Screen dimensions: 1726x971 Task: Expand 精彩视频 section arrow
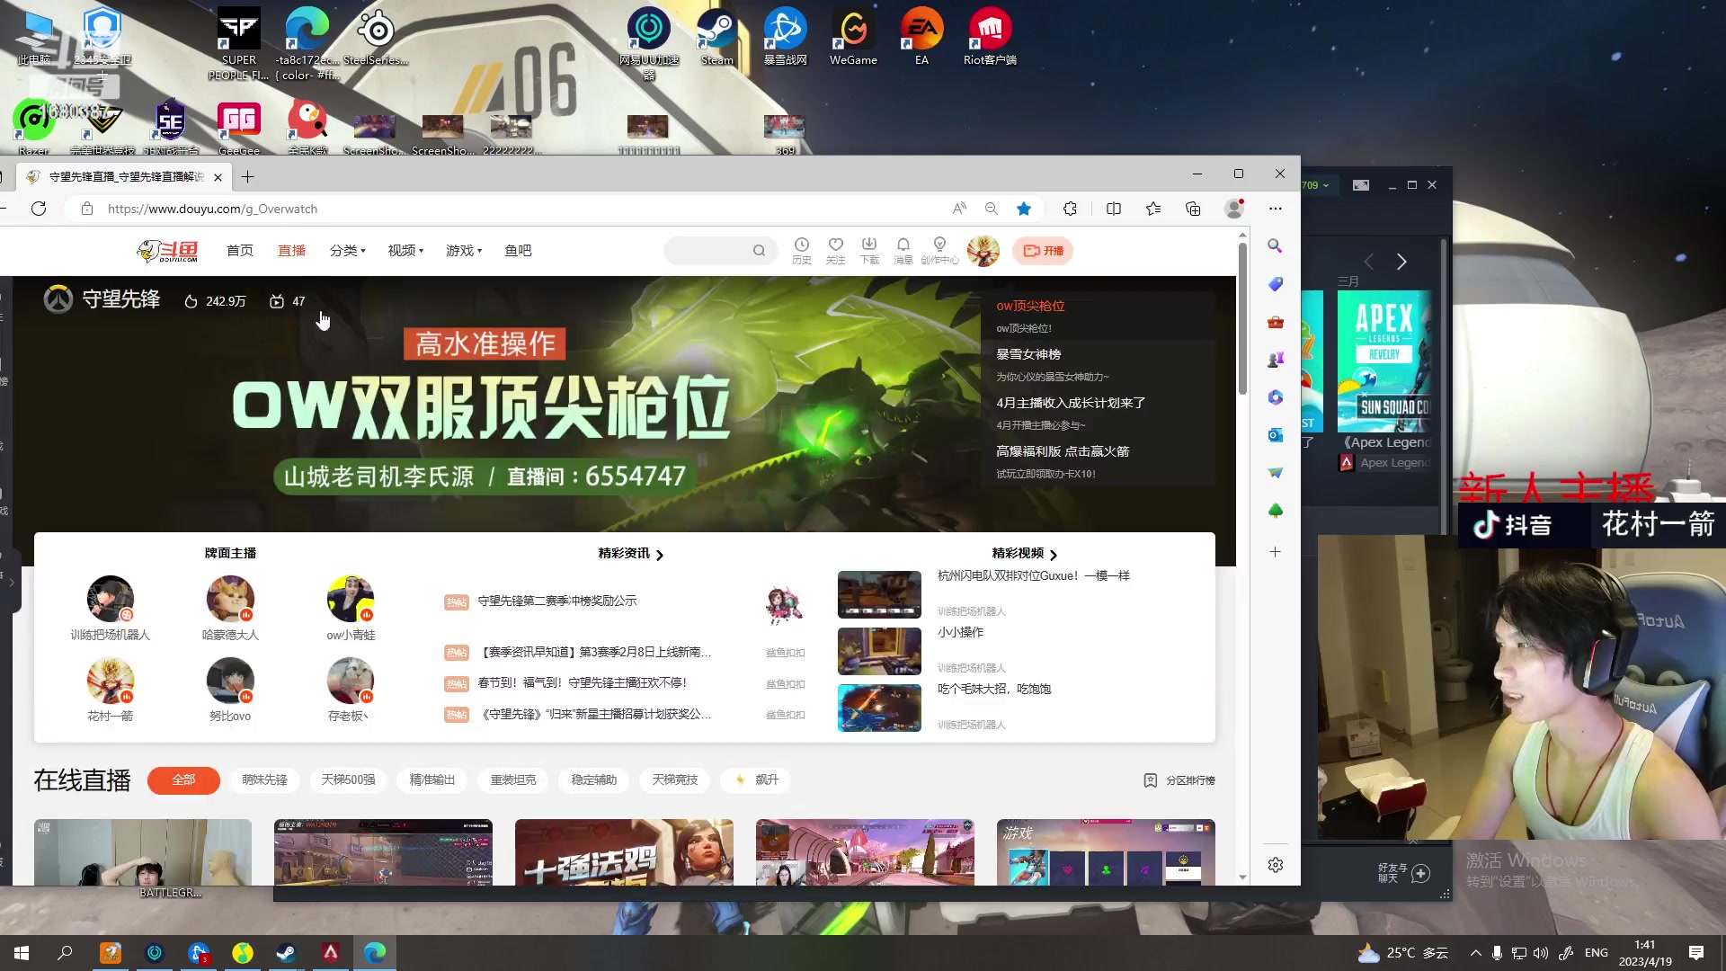(x=1054, y=555)
